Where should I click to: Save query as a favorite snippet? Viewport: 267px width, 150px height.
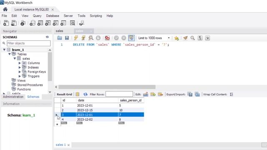(176, 38)
